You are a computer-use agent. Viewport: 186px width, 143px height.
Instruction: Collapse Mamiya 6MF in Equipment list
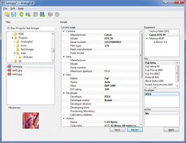[147, 38]
